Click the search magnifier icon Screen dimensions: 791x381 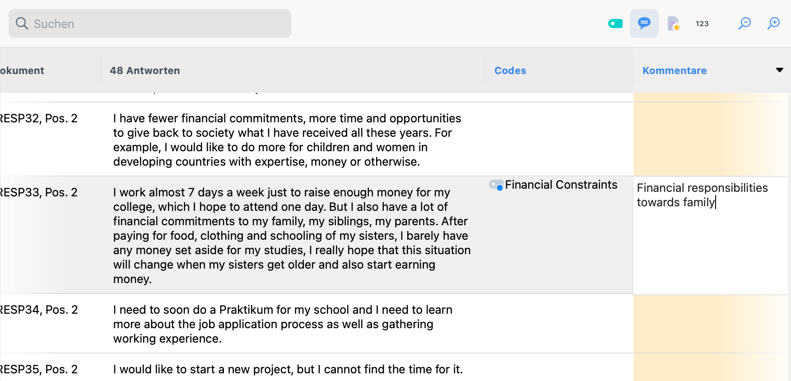[x=22, y=23]
